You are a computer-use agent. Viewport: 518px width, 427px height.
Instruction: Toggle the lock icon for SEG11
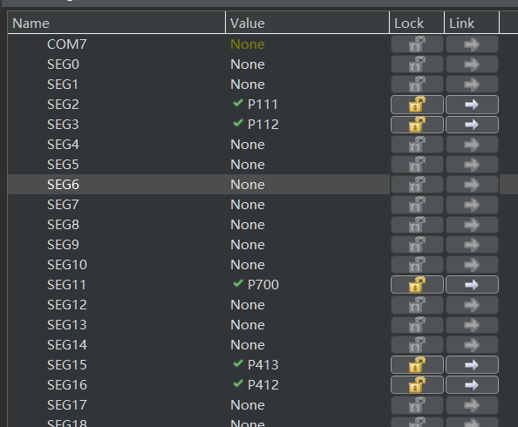417,285
